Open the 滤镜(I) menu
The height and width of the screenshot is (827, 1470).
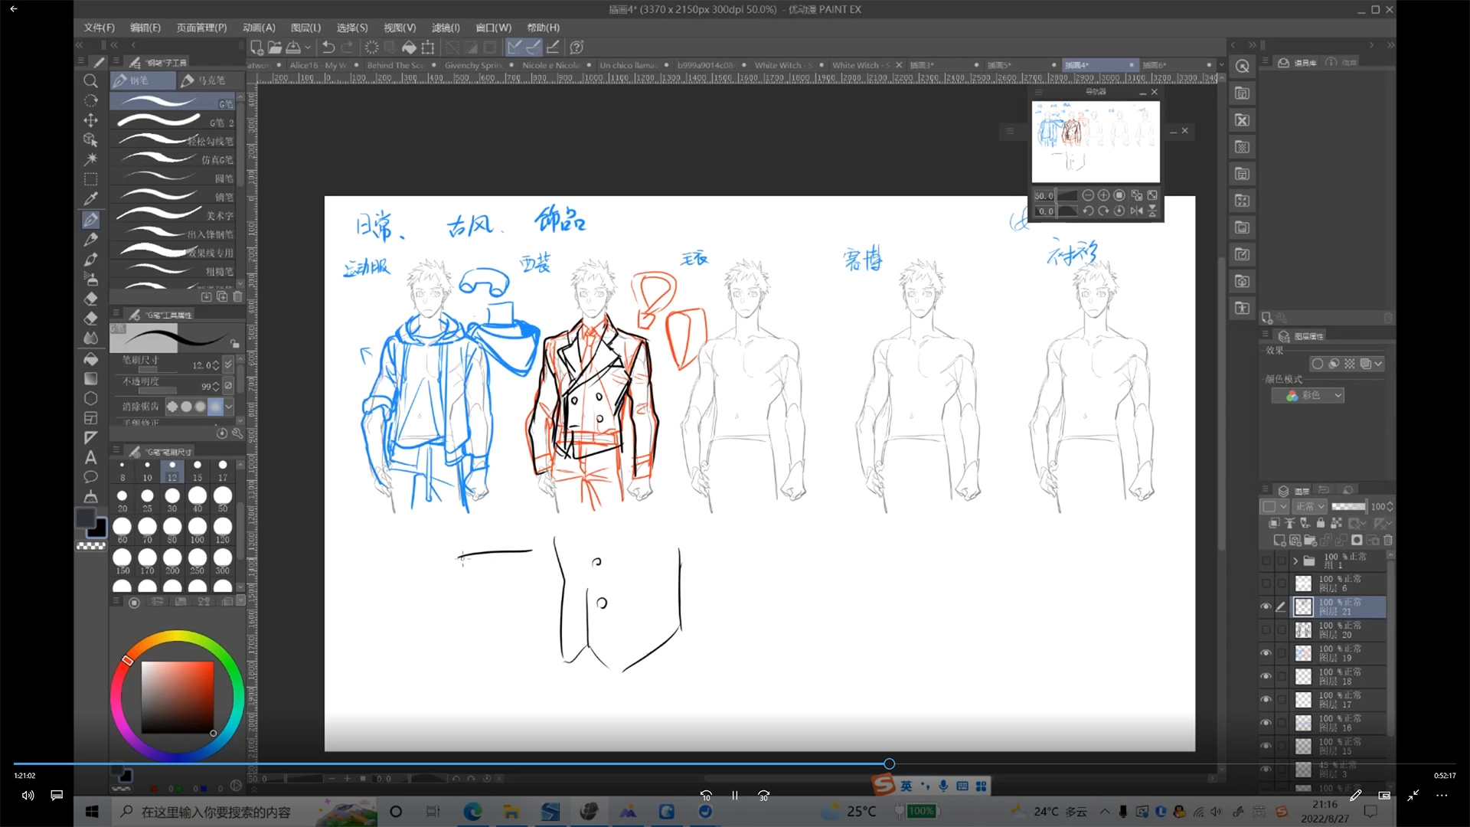pyautogui.click(x=446, y=28)
